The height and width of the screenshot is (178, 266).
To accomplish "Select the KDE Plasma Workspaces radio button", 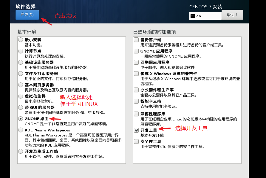I will pyautogui.click(x=21, y=130).
